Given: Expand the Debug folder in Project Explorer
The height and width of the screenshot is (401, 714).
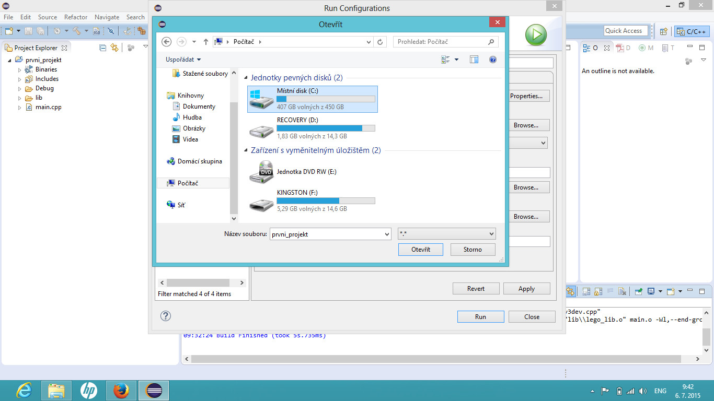Looking at the screenshot, I should click(x=20, y=89).
